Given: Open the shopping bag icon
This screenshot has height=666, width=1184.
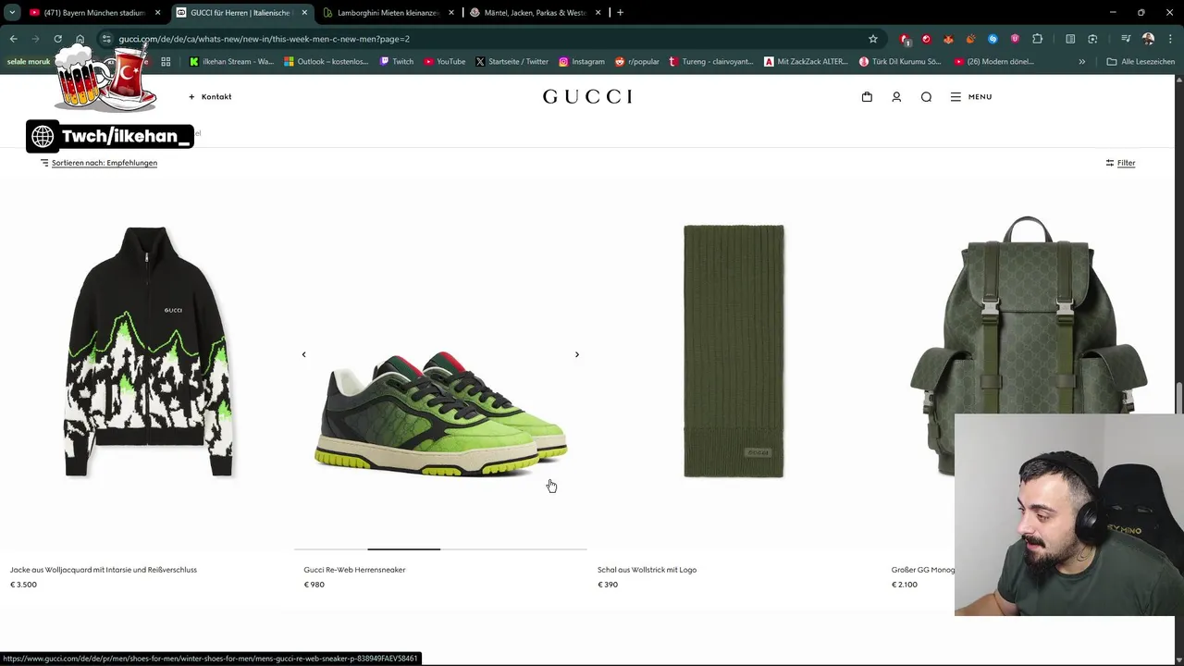Looking at the screenshot, I should coord(867,96).
